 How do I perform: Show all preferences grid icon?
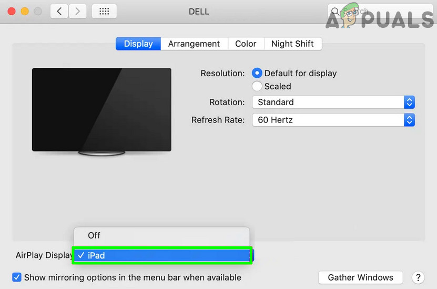tap(104, 11)
